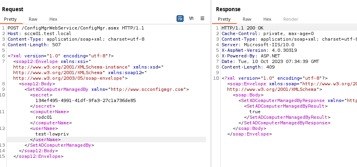
Task: Toggle line wrap icon in Request panel
Action: click(x=180, y=19)
